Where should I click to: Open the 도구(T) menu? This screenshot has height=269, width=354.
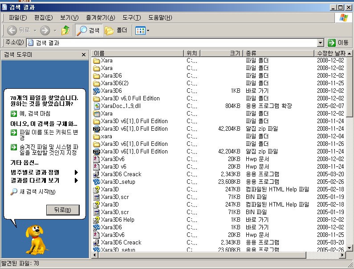[132, 18]
